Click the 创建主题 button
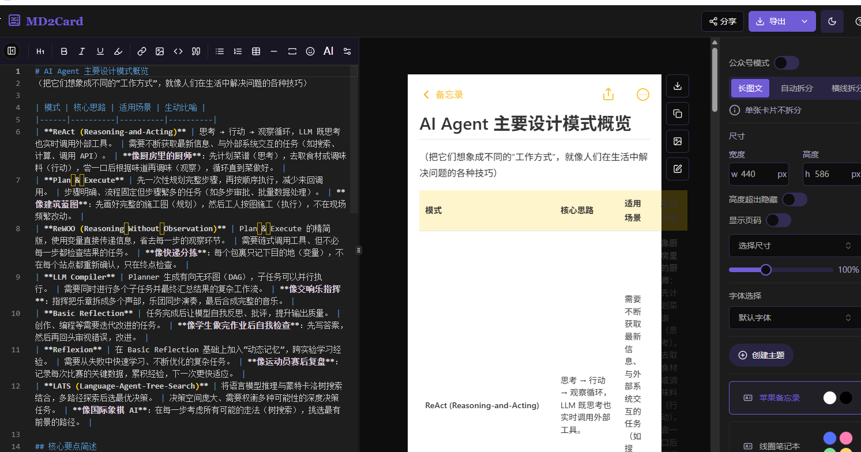Image resolution: width=861 pixels, height=452 pixels. (761, 355)
